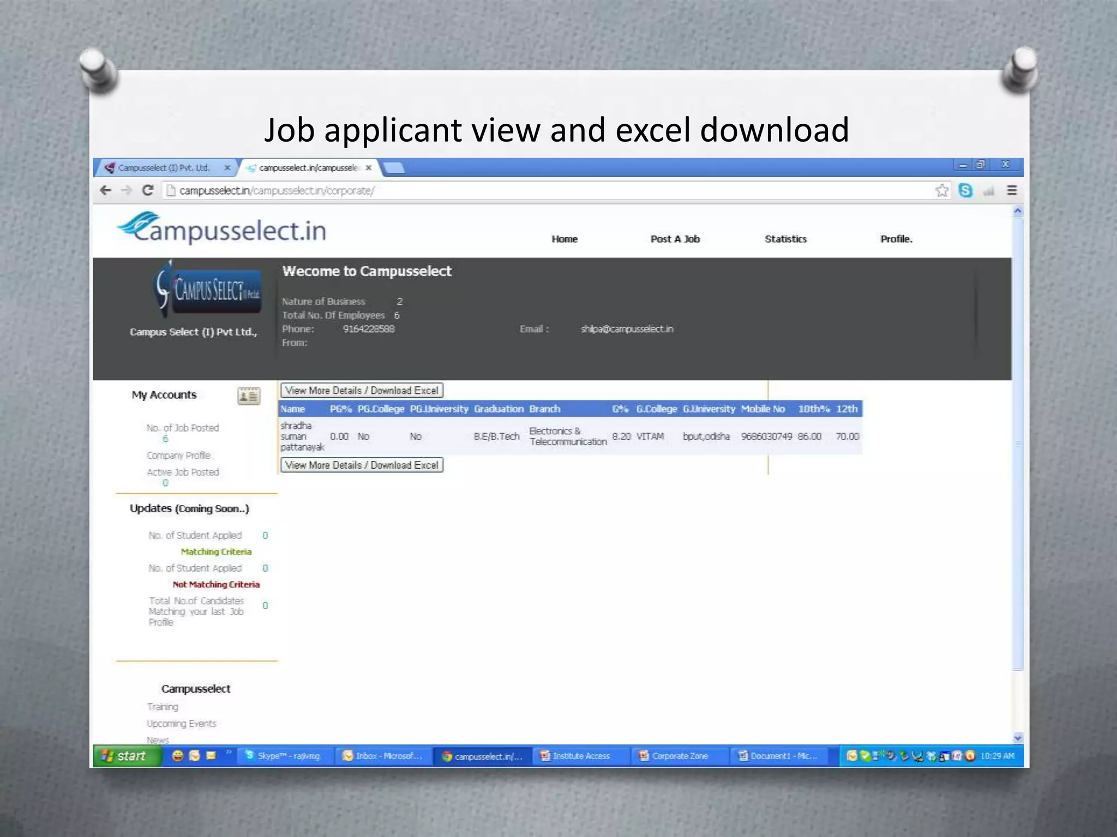Click the mobile number 9686030749 cell

point(766,436)
